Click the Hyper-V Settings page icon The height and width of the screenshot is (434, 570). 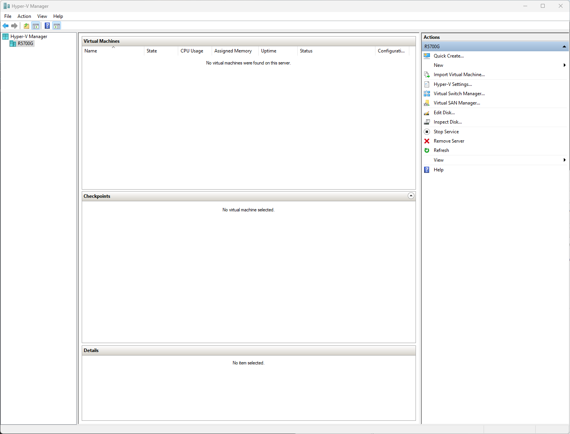[427, 84]
